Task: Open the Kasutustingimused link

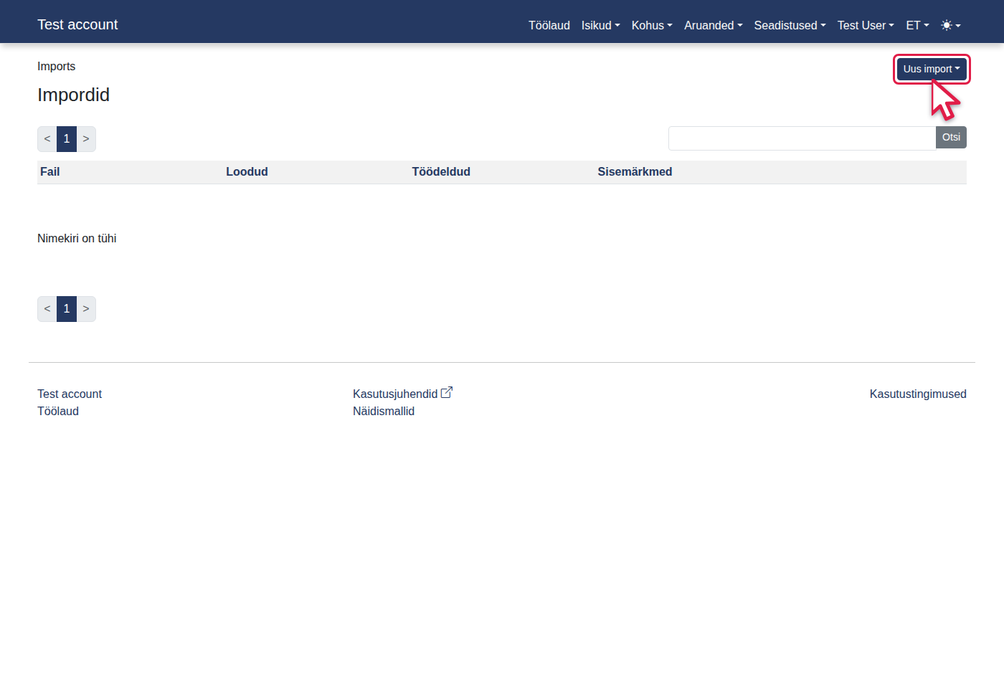Action: pyautogui.click(x=918, y=394)
